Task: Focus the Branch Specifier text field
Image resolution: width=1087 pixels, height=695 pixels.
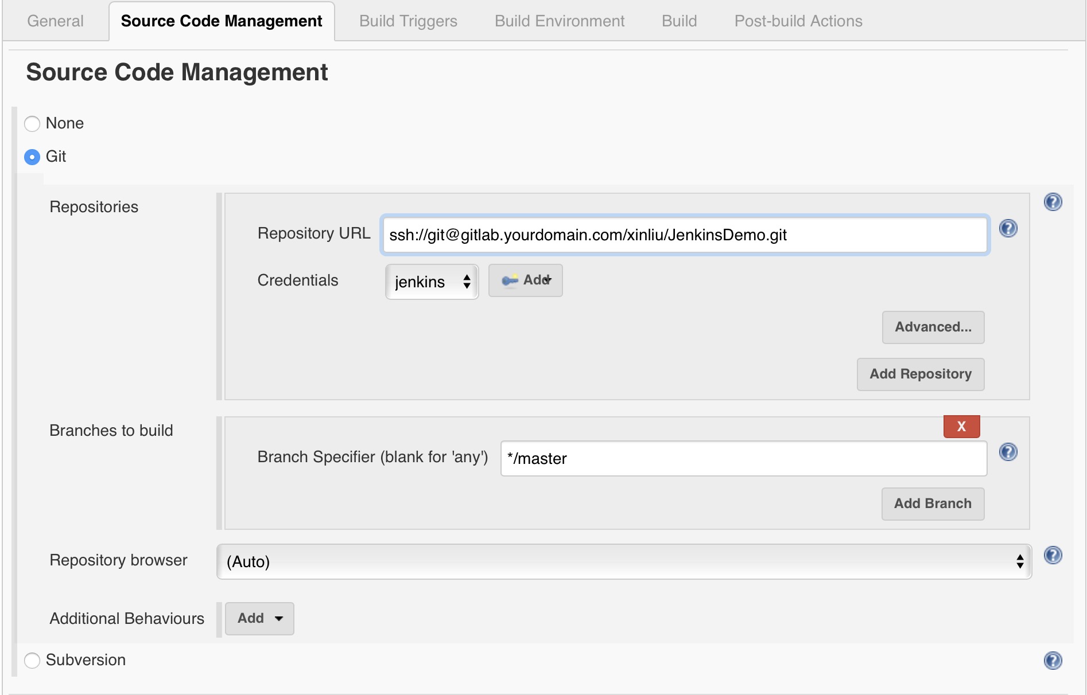Action: 743,458
